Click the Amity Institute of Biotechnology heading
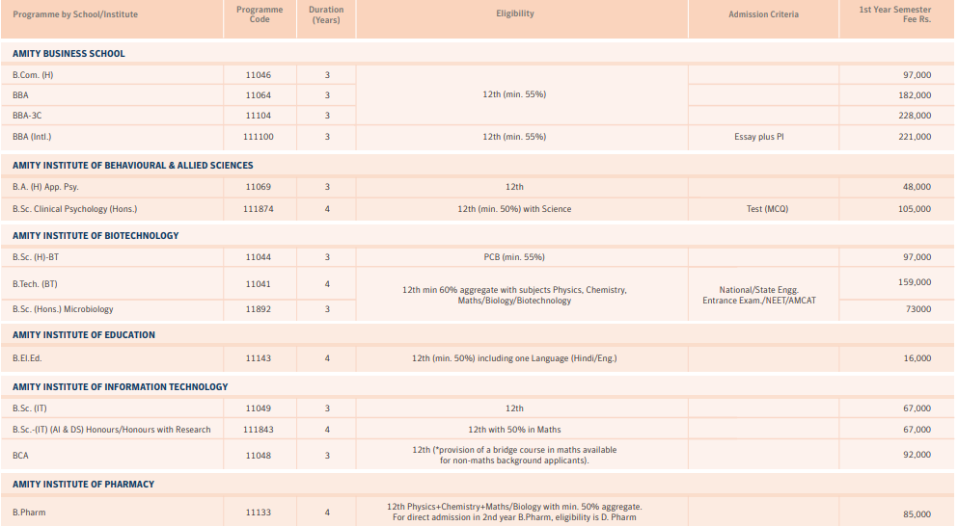This screenshot has height=526, width=958. 96,236
